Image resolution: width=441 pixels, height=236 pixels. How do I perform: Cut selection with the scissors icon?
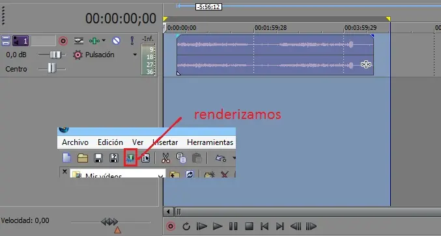point(165,158)
